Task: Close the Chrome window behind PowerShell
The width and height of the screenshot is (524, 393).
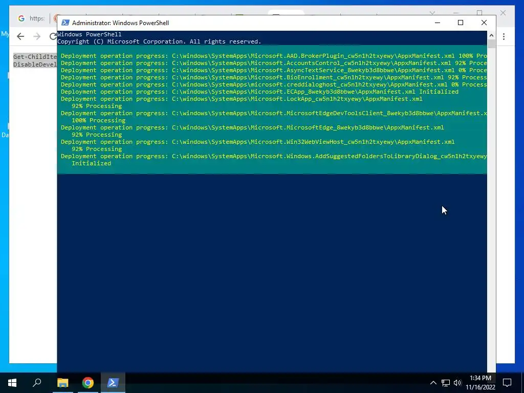Action: tap(503, 13)
